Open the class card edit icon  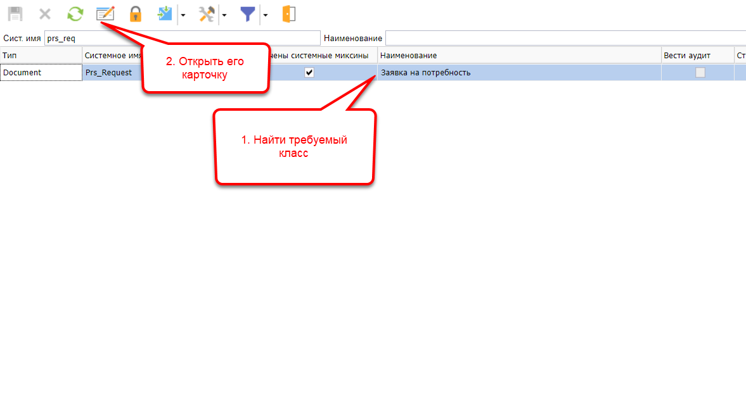[x=105, y=14]
